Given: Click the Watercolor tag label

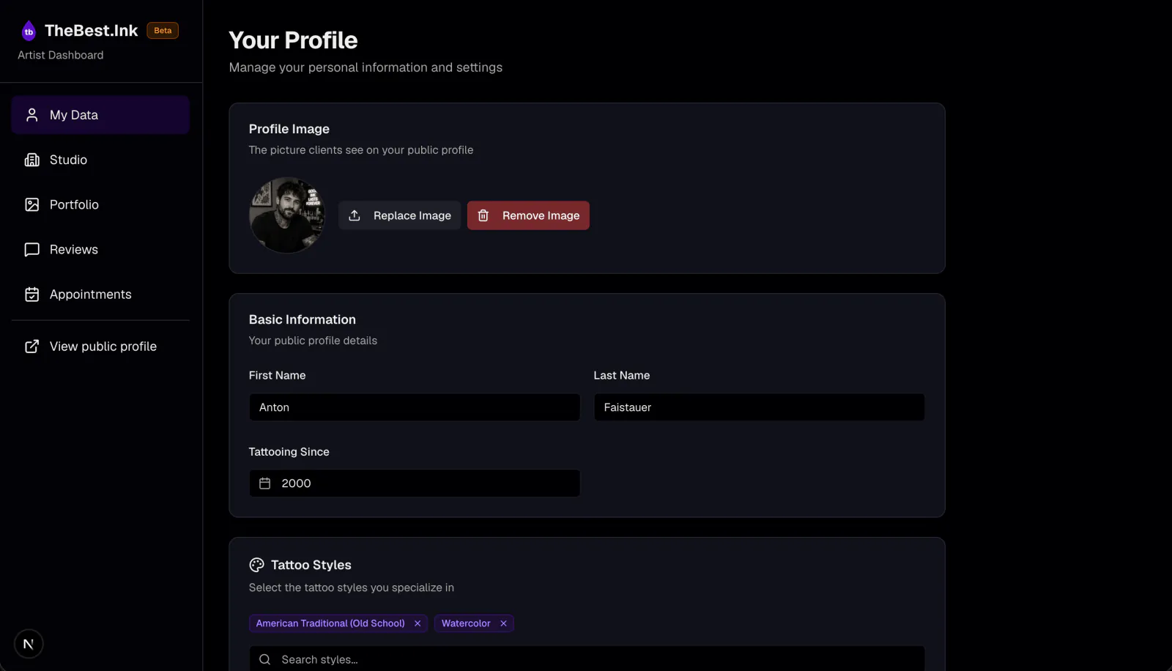Looking at the screenshot, I should pos(466,623).
